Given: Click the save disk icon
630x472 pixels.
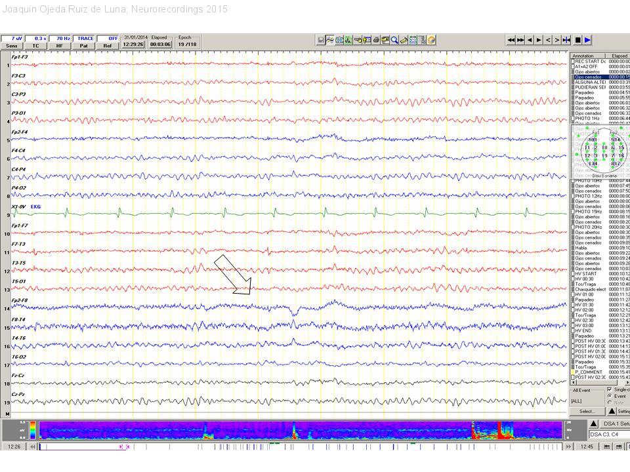Looking at the screenshot, I should click(320, 40).
